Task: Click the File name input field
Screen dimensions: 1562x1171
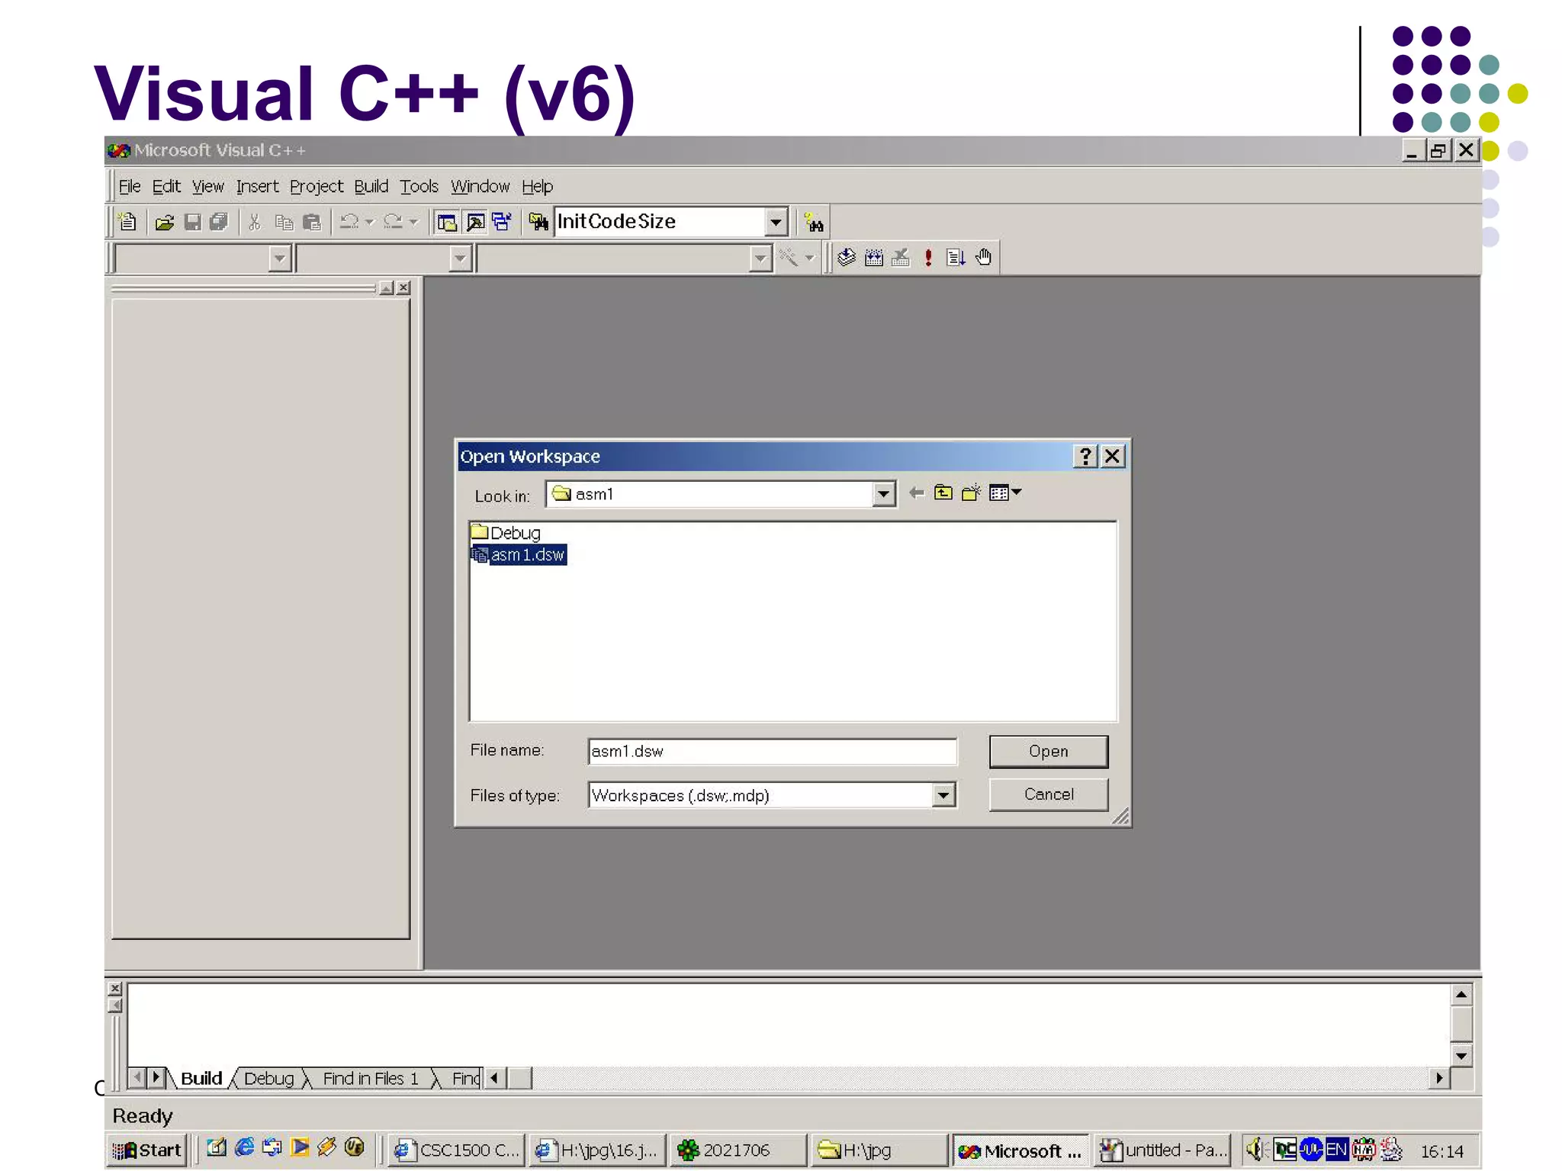Action: 772,751
